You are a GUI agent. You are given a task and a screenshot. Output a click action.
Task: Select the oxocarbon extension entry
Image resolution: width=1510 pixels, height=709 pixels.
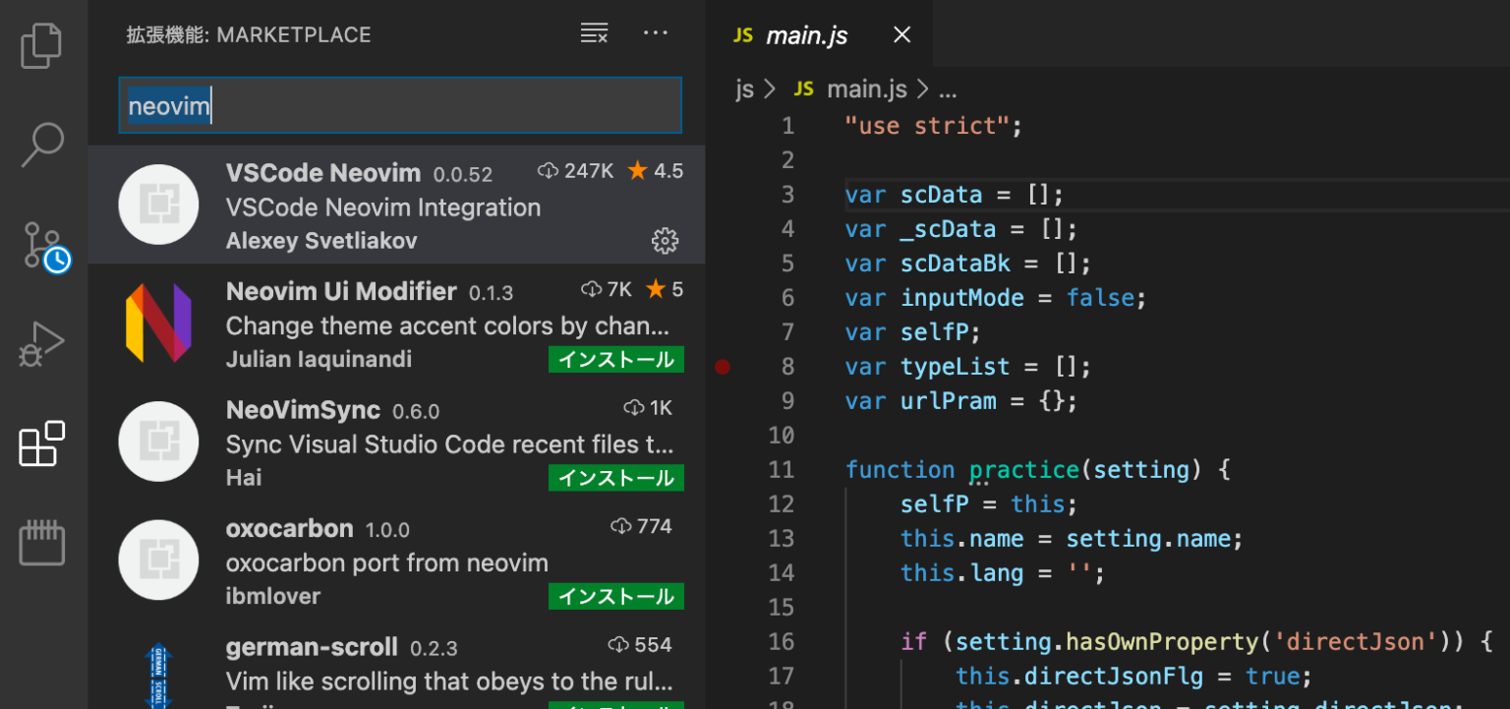tap(393, 561)
